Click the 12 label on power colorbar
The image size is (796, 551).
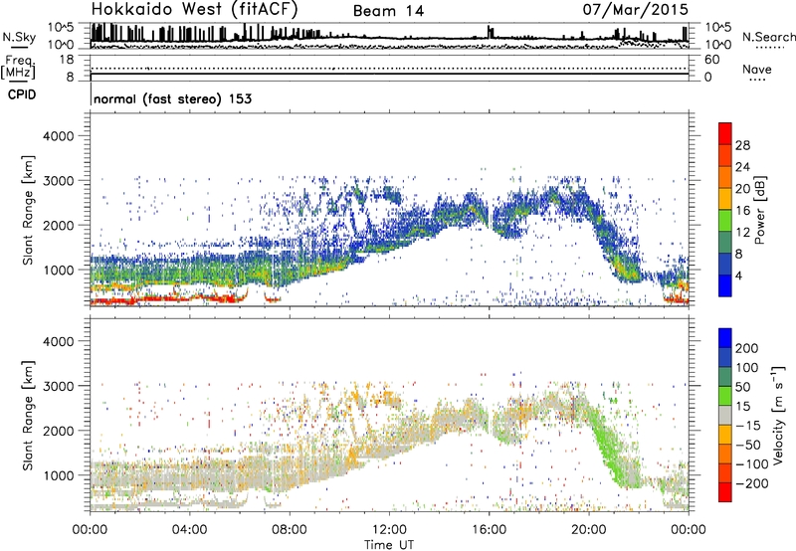[742, 233]
